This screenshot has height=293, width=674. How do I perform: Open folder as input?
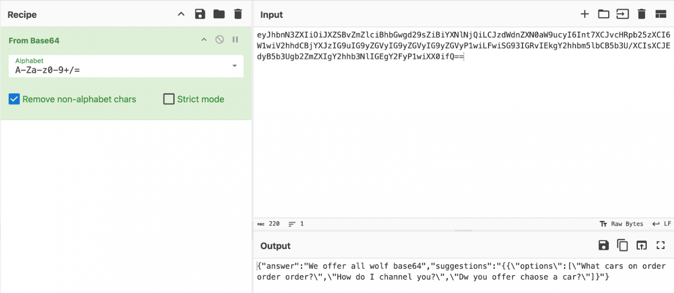point(604,14)
